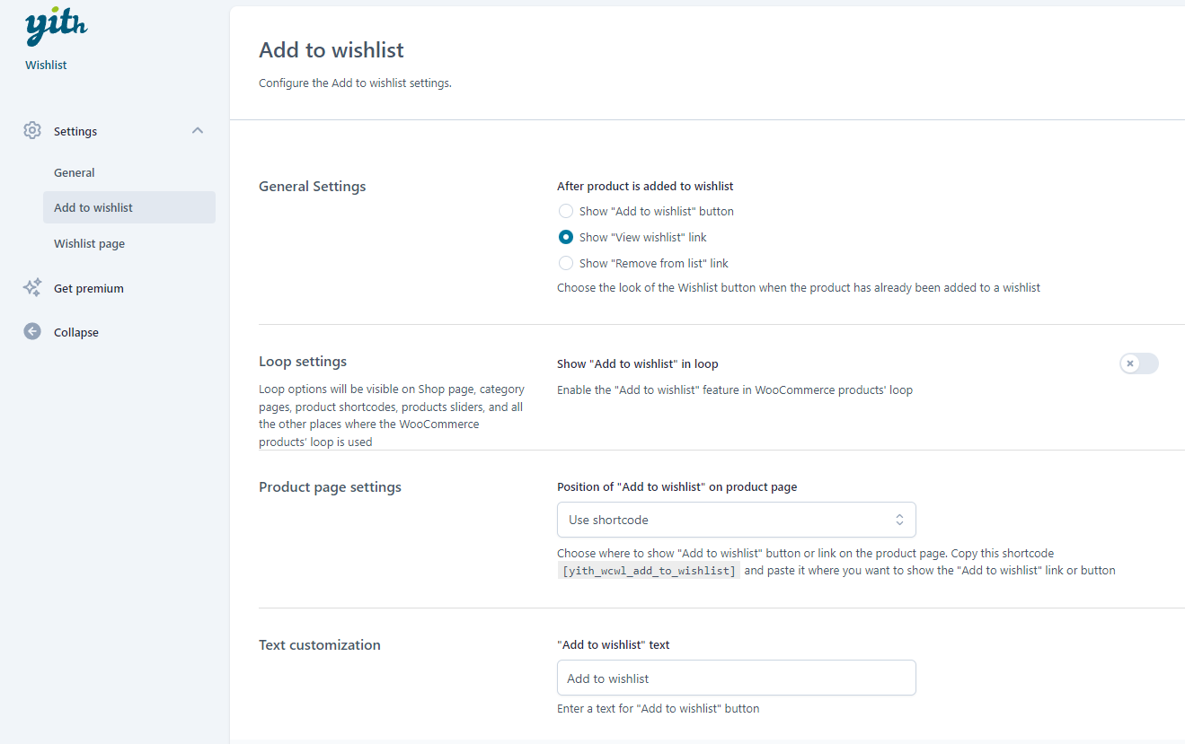Select Show "Add to wishlist" button option

click(x=566, y=212)
